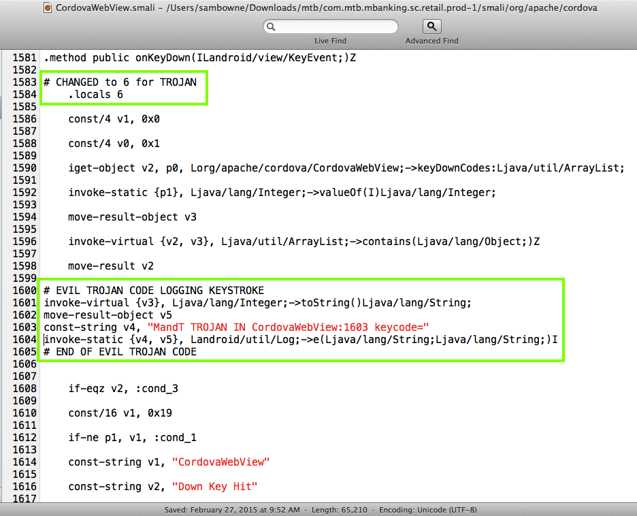Click the Integer toString invoke-virtual line
Screen dimensions: 637x516
point(257,303)
